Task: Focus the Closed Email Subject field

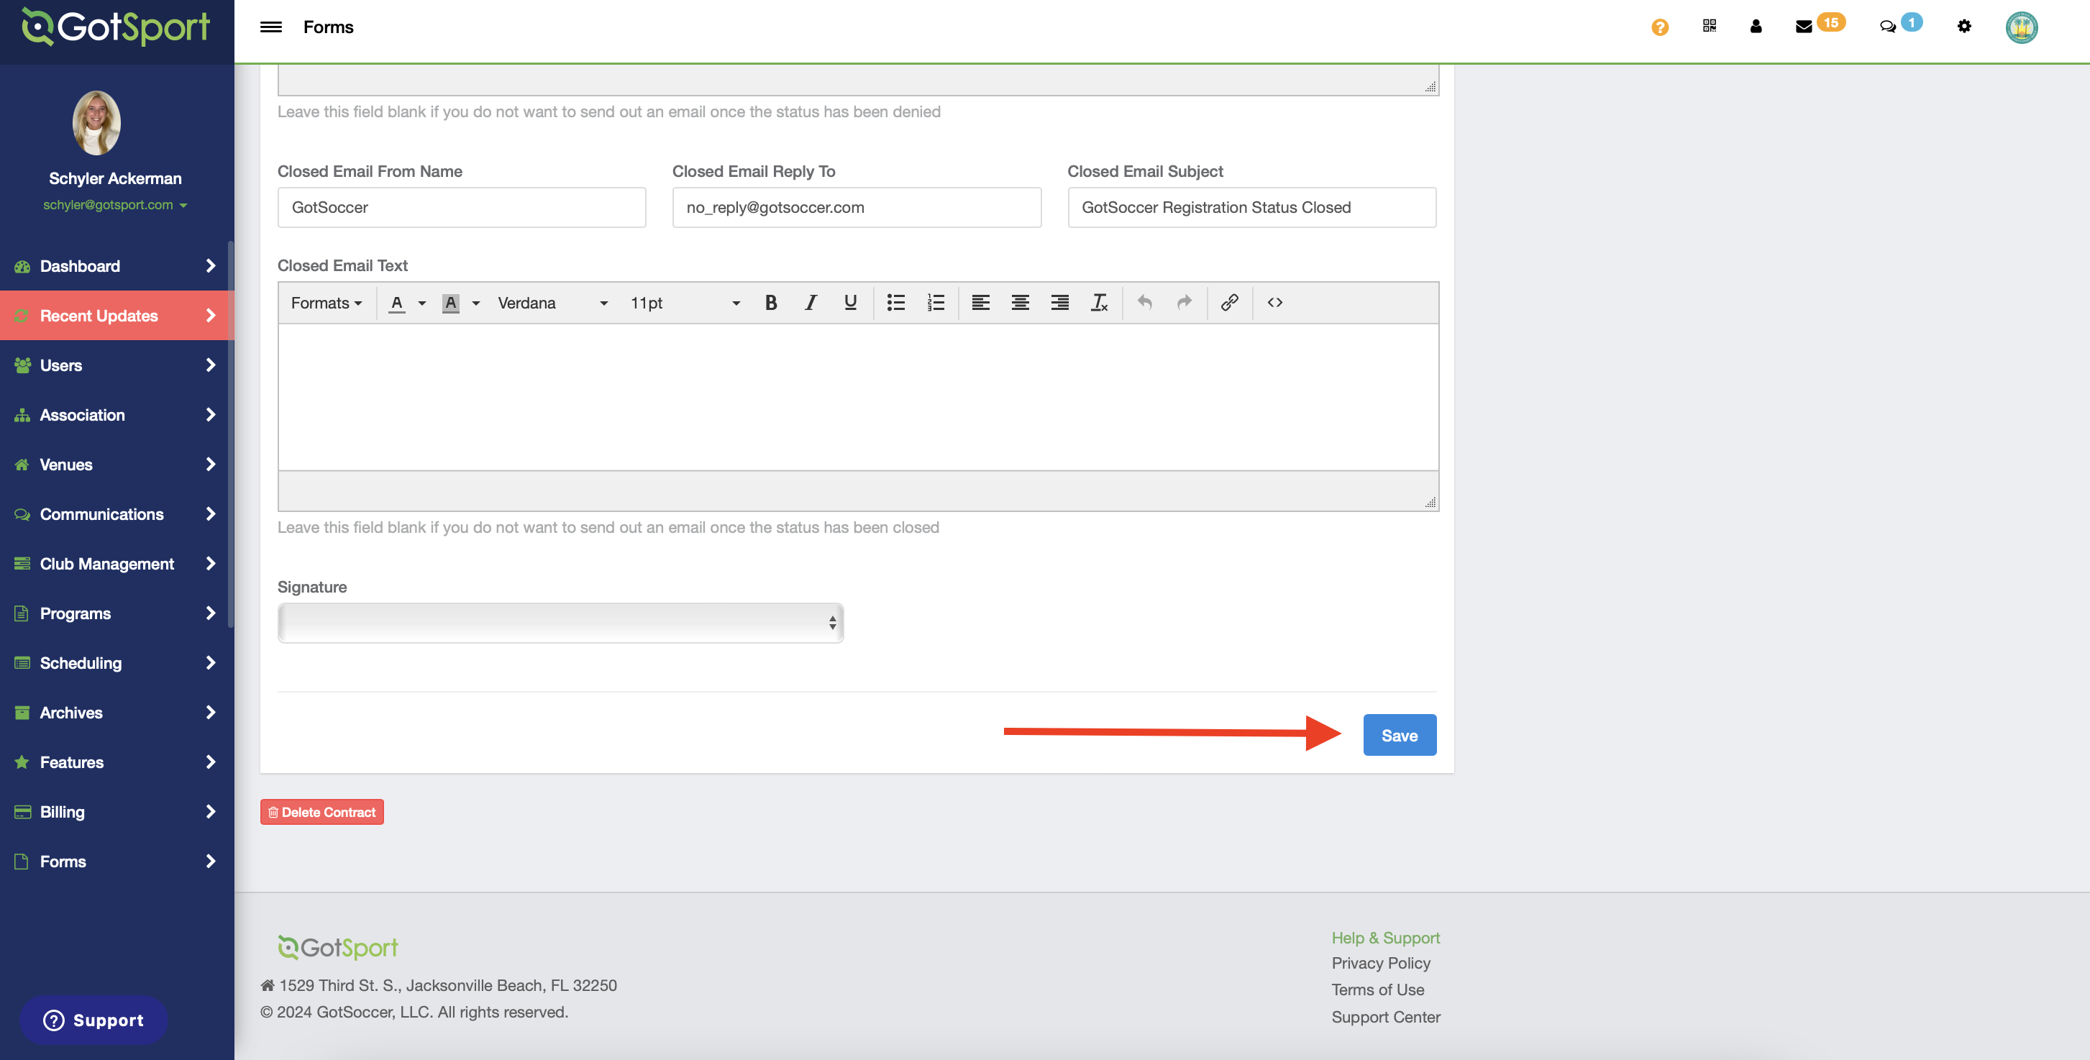Action: [x=1252, y=208]
